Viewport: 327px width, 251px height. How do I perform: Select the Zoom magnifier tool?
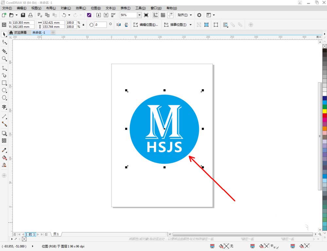pyautogui.click(x=4, y=59)
